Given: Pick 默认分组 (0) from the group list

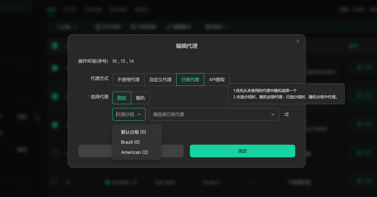Looking at the screenshot, I should (x=134, y=132).
